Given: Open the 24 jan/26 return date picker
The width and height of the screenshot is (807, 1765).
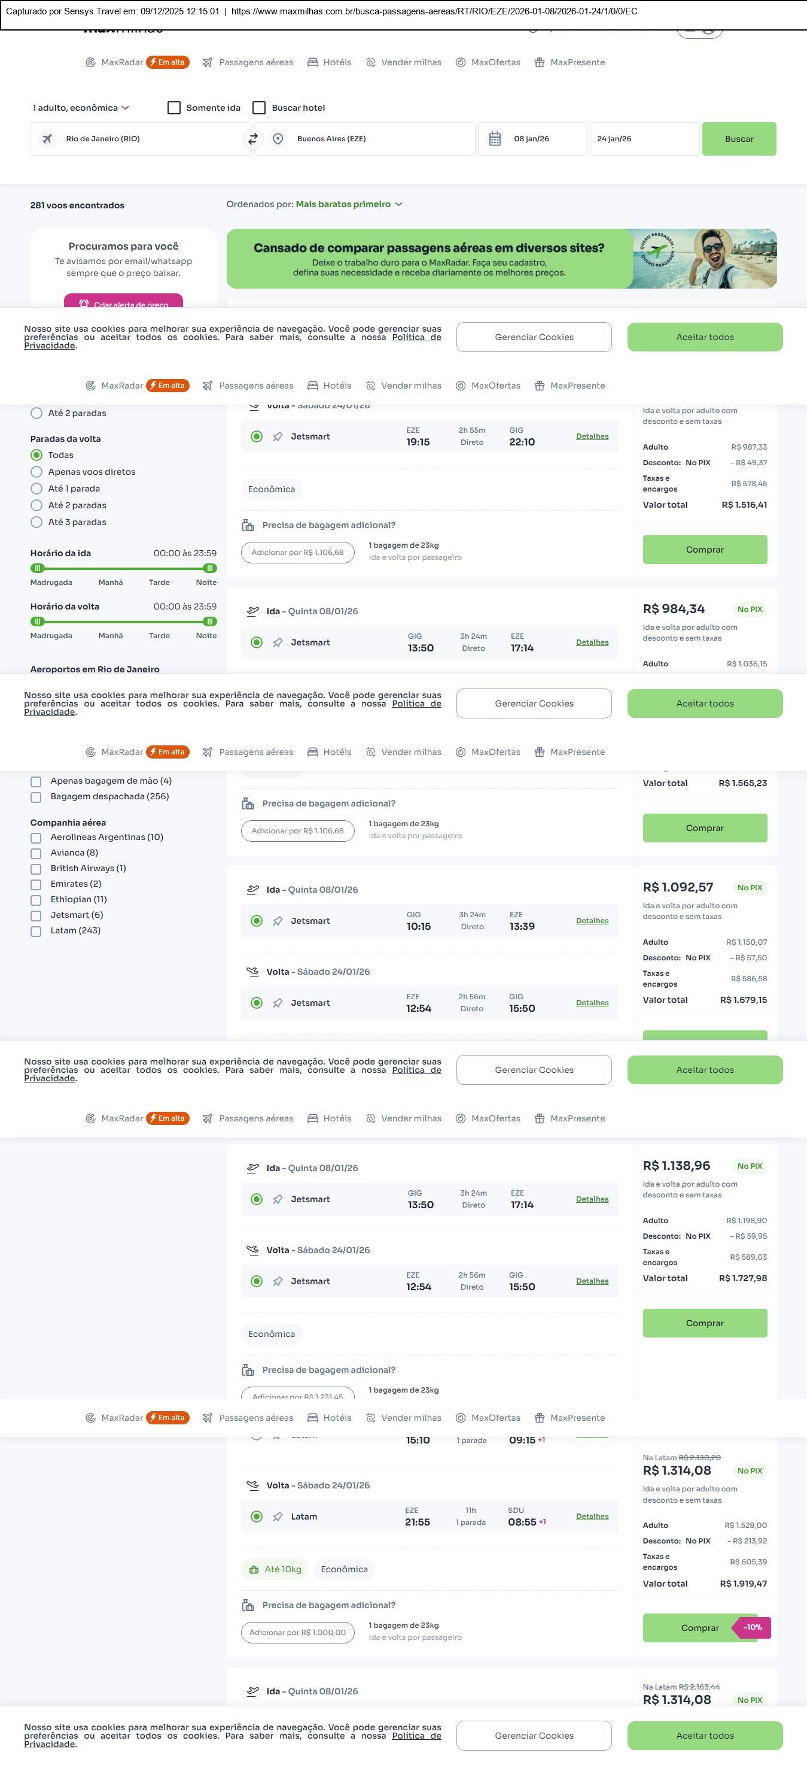Looking at the screenshot, I should [644, 139].
